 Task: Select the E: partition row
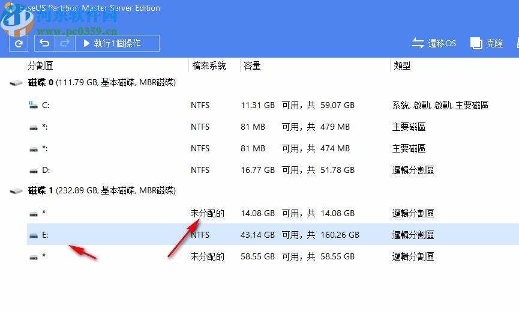tap(273, 235)
